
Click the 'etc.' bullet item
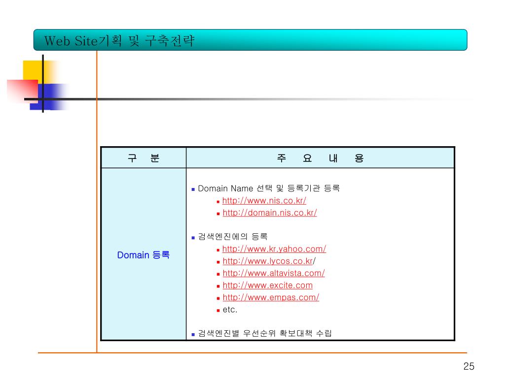pyautogui.click(x=230, y=310)
